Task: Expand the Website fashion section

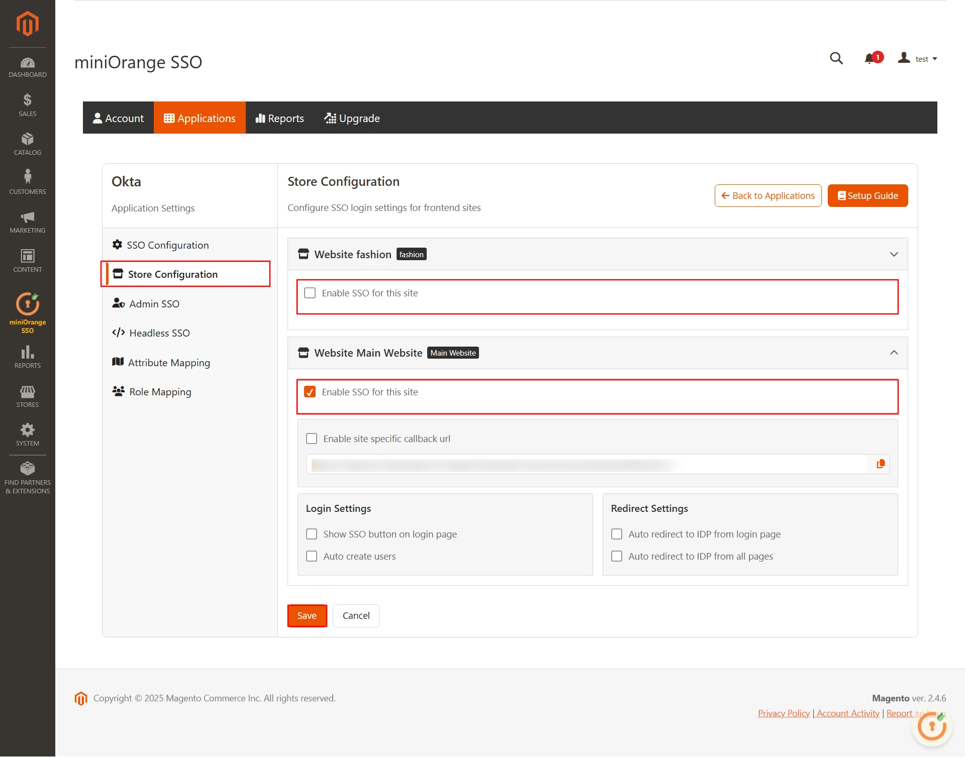Action: [x=894, y=254]
